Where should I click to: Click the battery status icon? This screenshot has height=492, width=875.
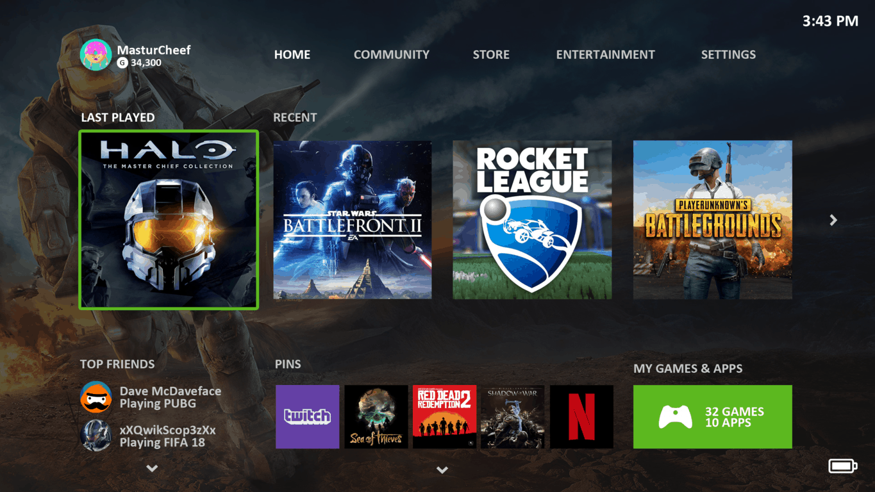[843, 466]
